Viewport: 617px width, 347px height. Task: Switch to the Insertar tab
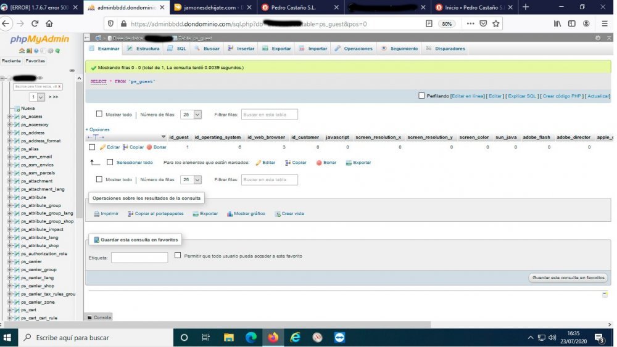(x=241, y=48)
